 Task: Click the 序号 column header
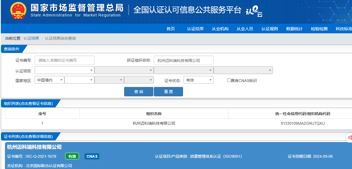coord(42,114)
